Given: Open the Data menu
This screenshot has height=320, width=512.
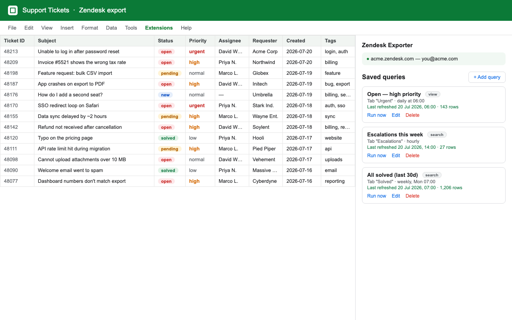Looking at the screenshot, I should pos(112,28).
